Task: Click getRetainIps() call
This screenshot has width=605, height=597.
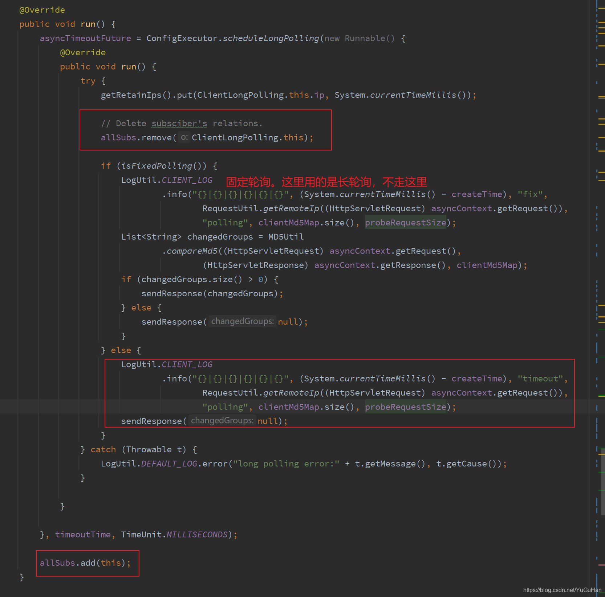Action: pyautogui.click(x=136, y=95)
